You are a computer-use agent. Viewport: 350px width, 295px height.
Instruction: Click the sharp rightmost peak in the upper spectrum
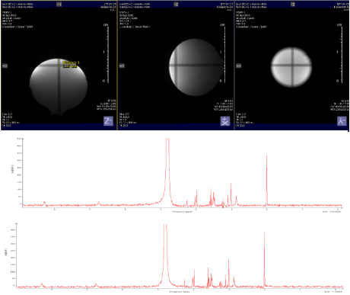point(266,180)
